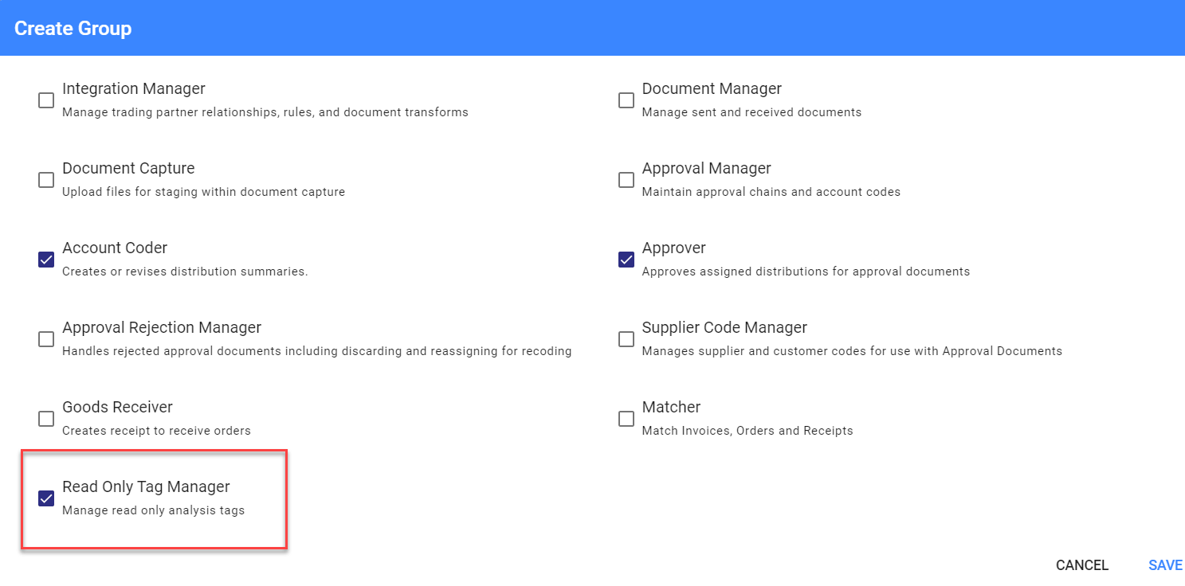
Task: Disable the Approver checkbox
Action: (x=626, y=260)
